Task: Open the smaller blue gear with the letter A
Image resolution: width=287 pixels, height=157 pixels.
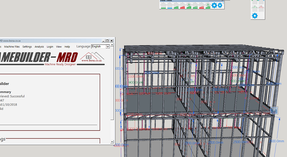Action: coord(220,5)
